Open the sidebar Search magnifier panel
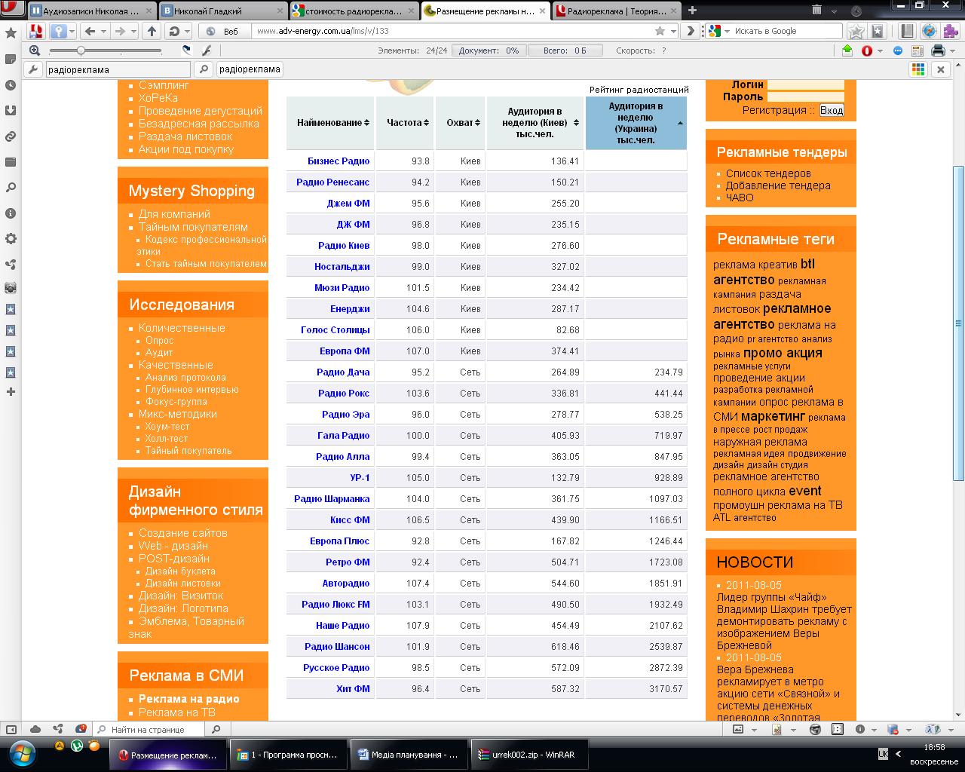 click(11, 187)
